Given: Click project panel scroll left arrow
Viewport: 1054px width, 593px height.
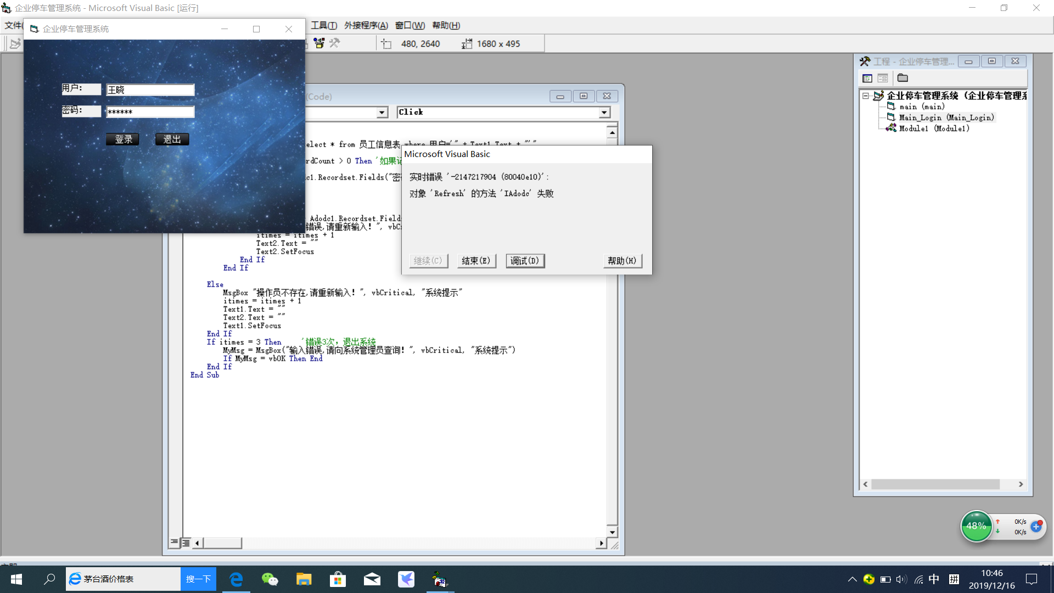Looking at the screenshot, I should coord(866,484).
